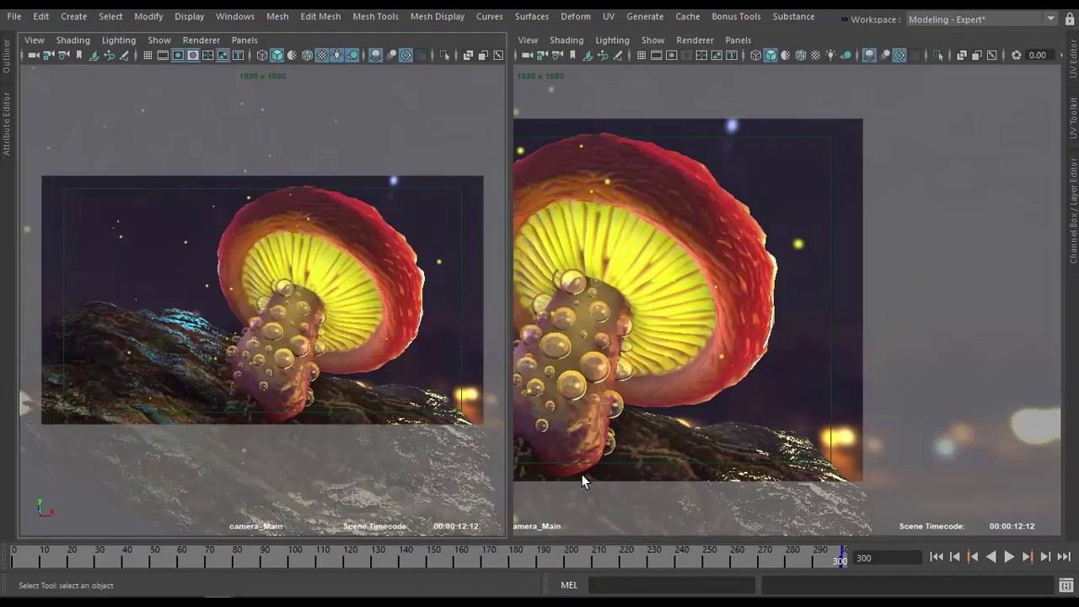Screen dimensions: 1079x607
Task: Click Image Plane icon in left viewport
Action: [94, 55]
